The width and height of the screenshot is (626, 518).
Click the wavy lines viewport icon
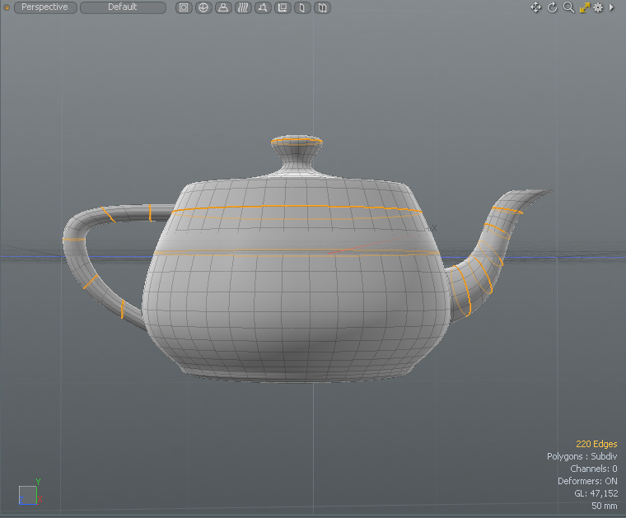(x=243, y=7)
